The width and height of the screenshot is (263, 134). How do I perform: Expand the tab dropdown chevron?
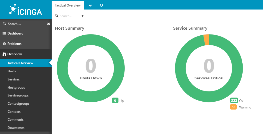90,5
